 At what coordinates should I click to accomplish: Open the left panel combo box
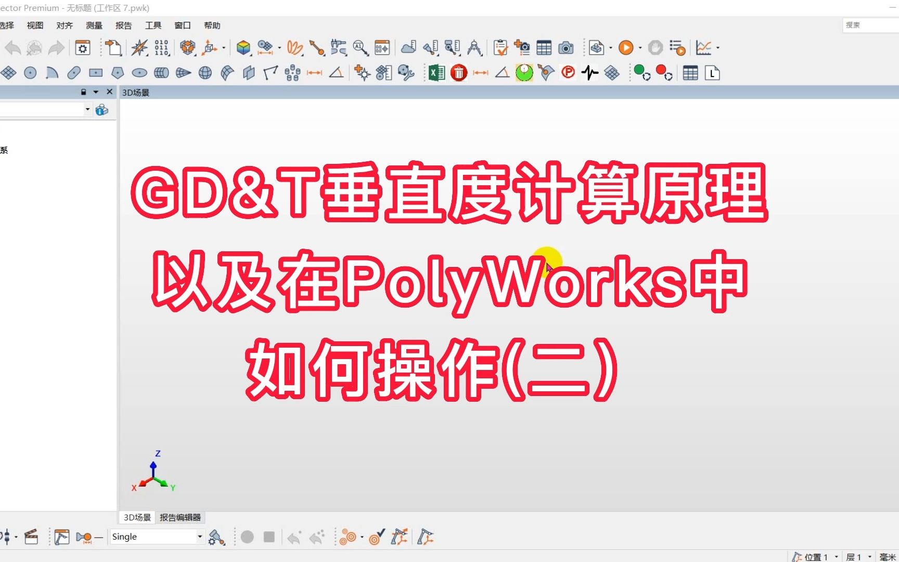coord(46,109)
